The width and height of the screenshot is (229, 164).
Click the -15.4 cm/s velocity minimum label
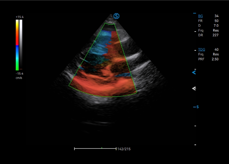pyautogui.click(x=20, y=75)
